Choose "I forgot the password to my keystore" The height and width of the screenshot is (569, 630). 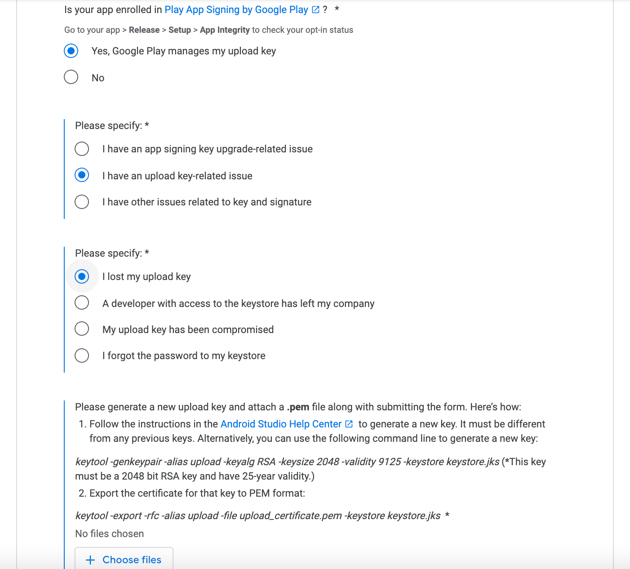[82, 355]
